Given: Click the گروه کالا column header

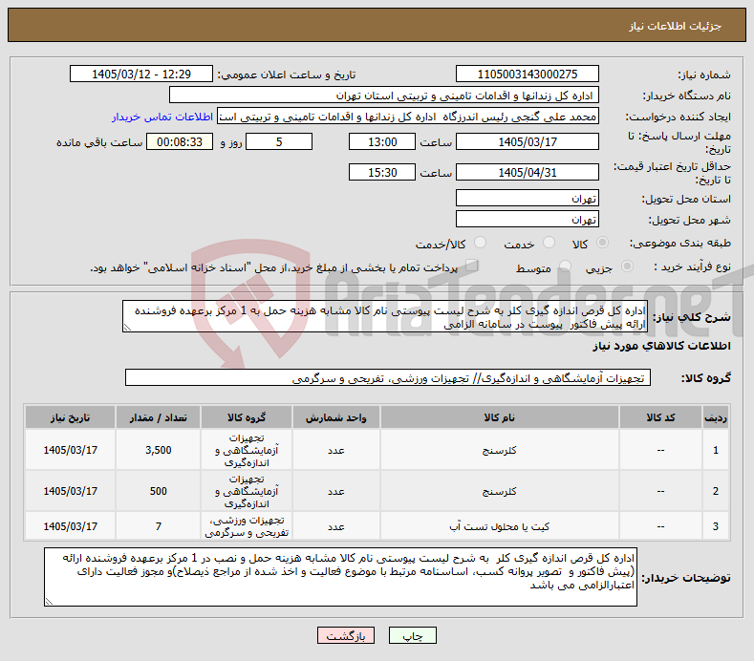Looking at the screenshot, I should tap(247, 417).
